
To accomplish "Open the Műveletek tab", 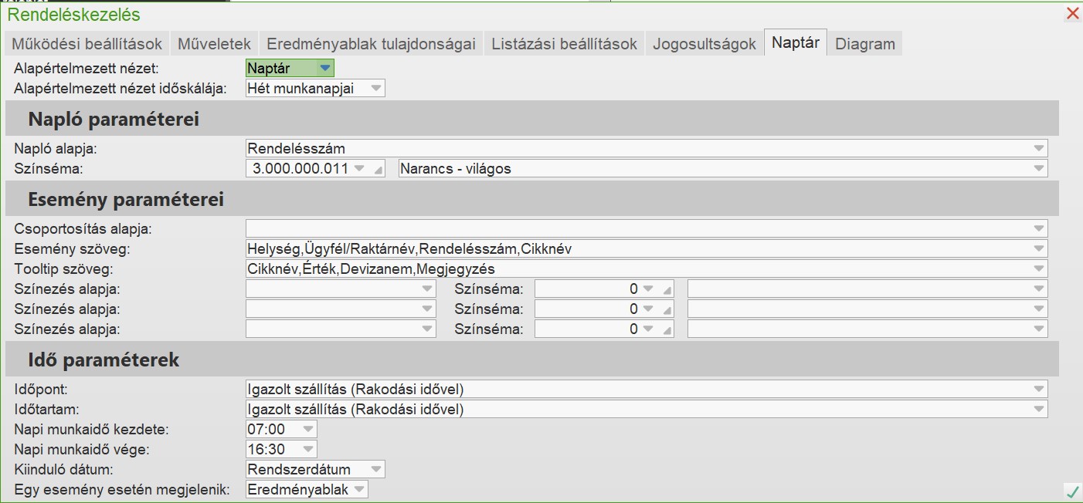I will (x=215, y=43).
